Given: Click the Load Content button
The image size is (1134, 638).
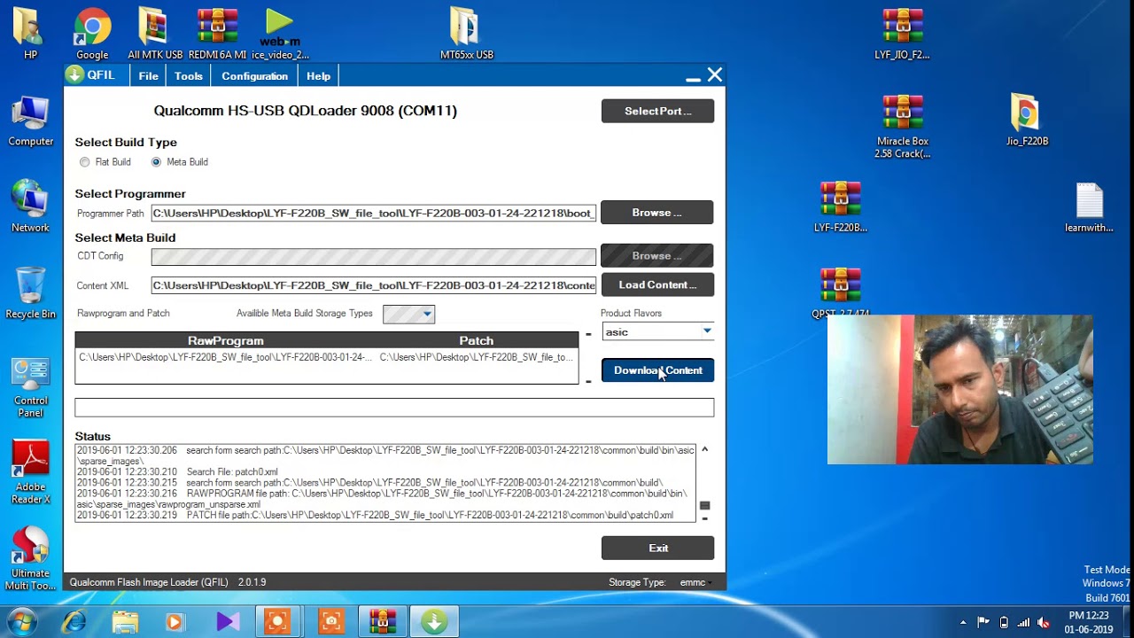Looking at the screenshot, I should (x=657, y=284).
